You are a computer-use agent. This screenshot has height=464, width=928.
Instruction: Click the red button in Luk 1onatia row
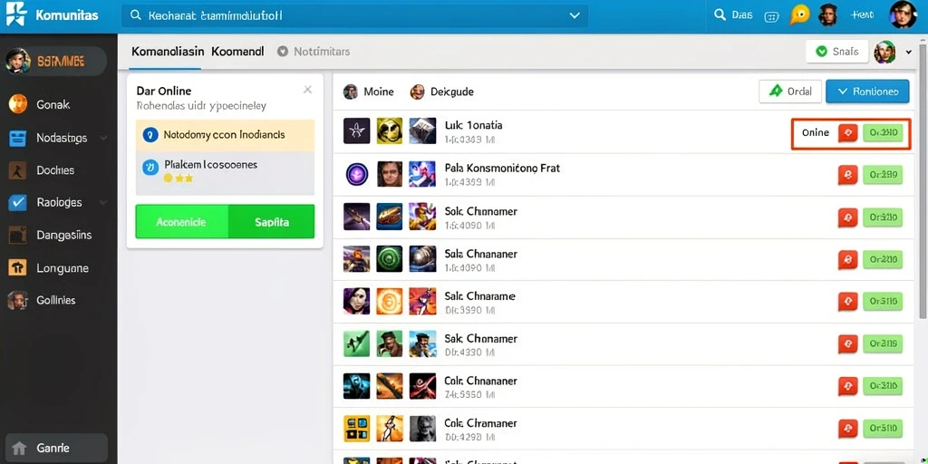pyautogui.click(x=847, y=133)
